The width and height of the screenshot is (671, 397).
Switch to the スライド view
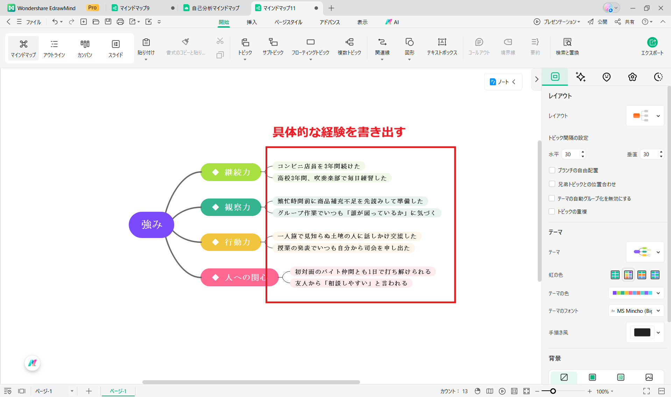point(115,48)
